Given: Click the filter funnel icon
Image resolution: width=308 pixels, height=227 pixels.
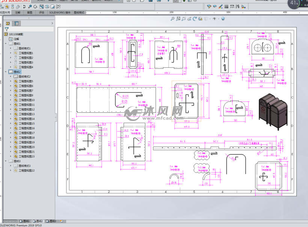Looking at the screenshot, I should pos(6,29).
